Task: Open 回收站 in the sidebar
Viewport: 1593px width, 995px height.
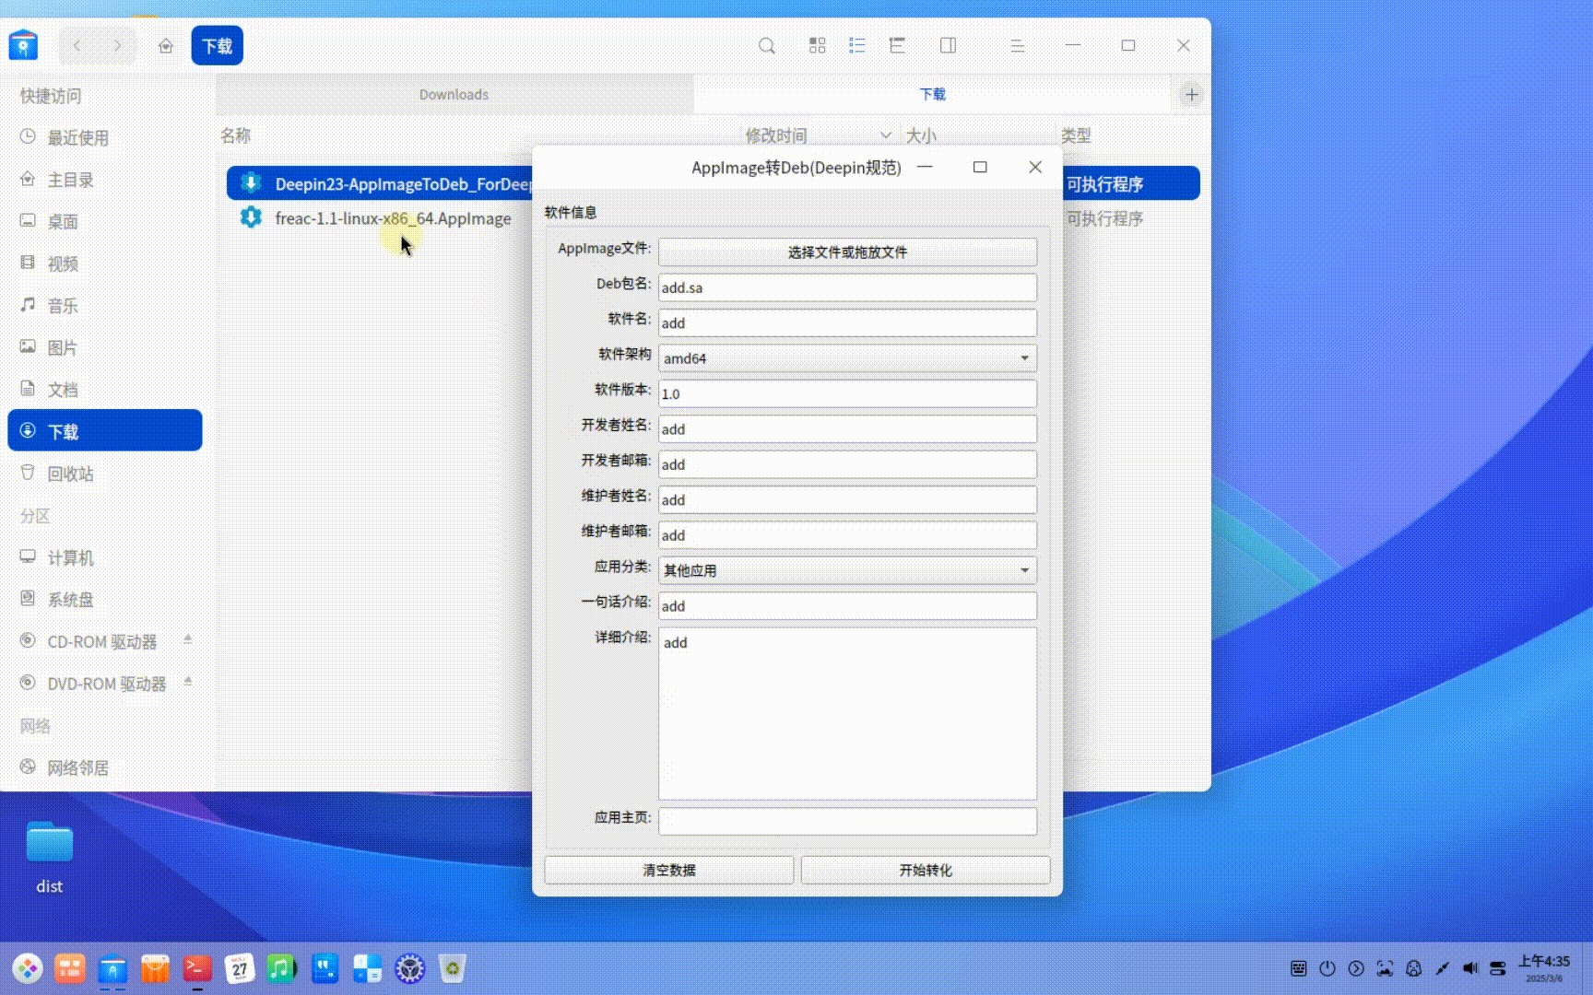Action: point(105,474)
